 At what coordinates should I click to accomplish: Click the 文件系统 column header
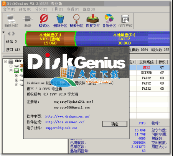(147, 62)
